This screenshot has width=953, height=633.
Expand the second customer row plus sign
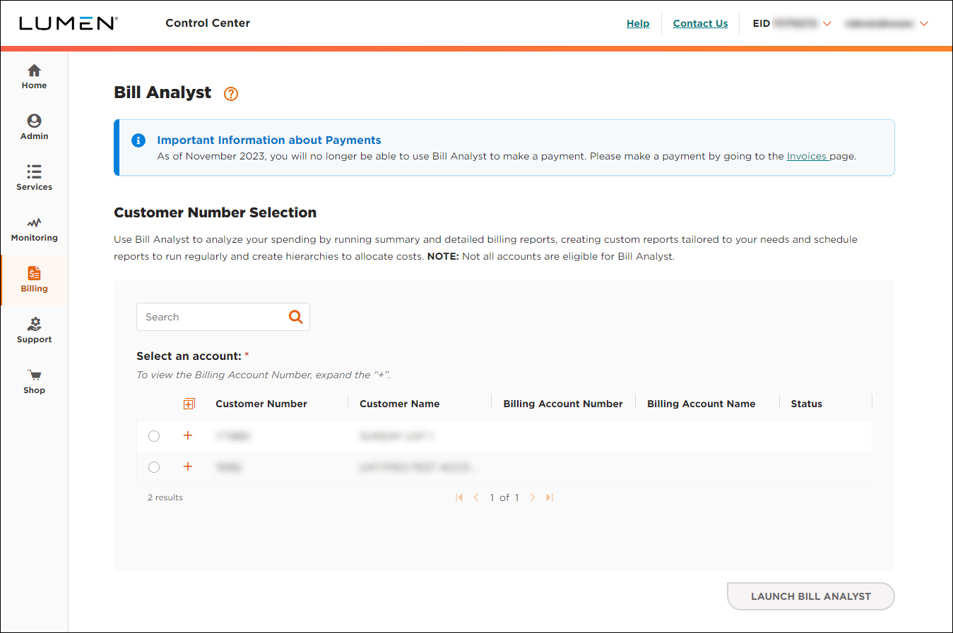click(x=188, y=466)
